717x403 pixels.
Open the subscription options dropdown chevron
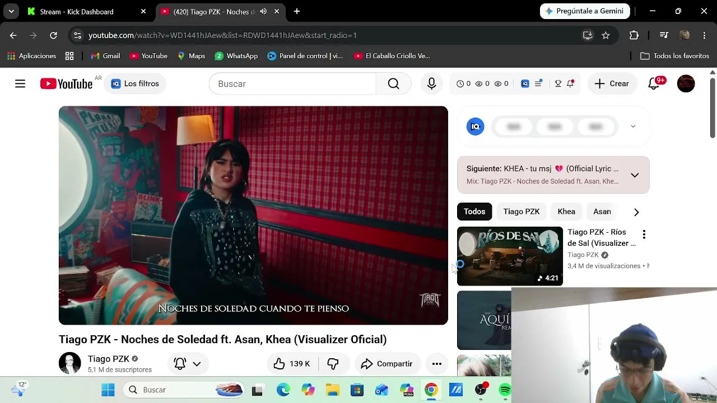click(197, 364)
